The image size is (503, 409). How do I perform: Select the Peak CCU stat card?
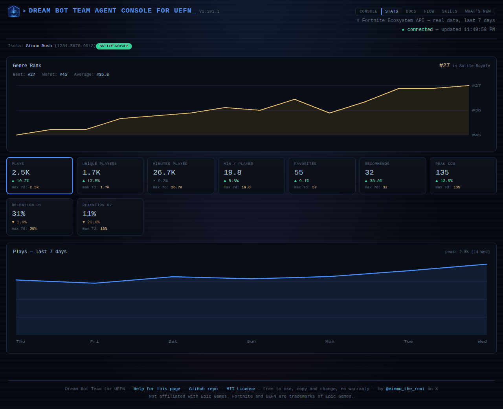(463, 176)
